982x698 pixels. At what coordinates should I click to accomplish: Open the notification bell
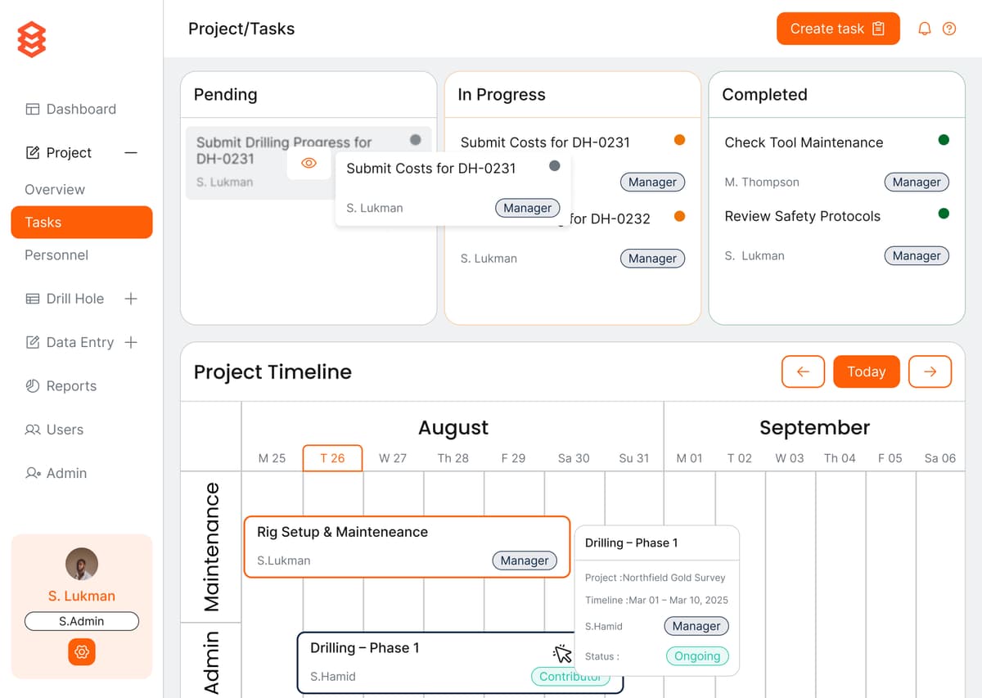(924, 28)
